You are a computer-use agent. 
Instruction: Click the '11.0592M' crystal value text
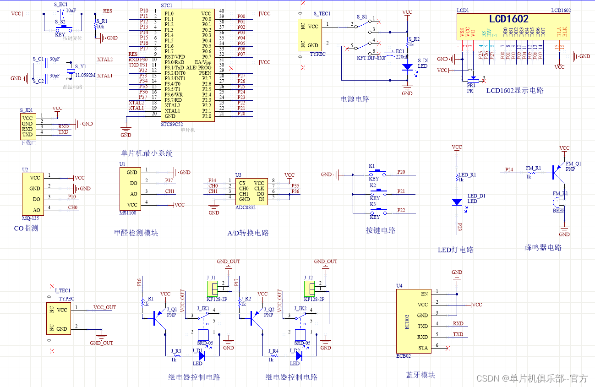(85, 75)
